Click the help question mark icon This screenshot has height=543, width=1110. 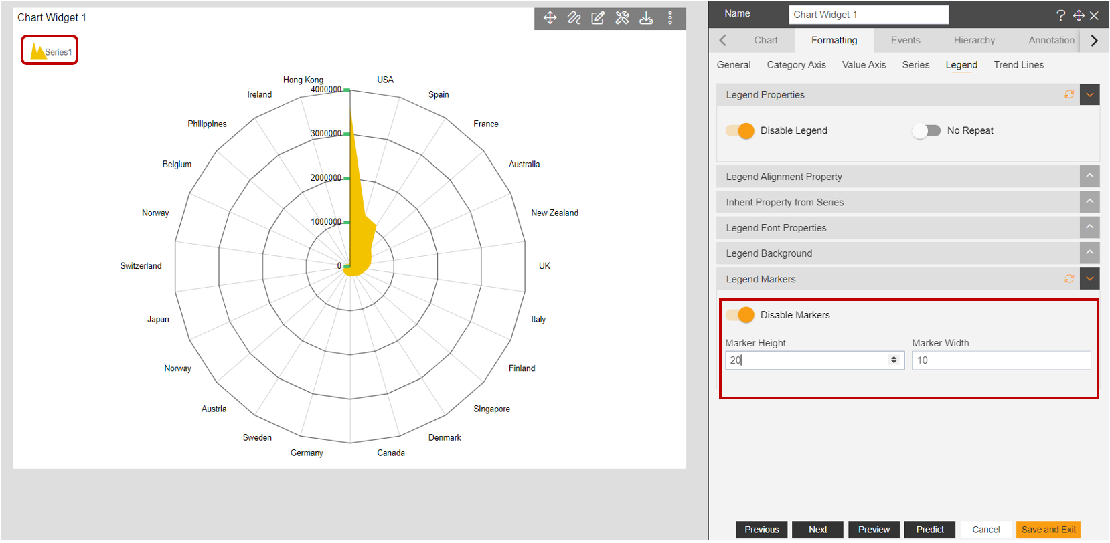coord(1060,15)
